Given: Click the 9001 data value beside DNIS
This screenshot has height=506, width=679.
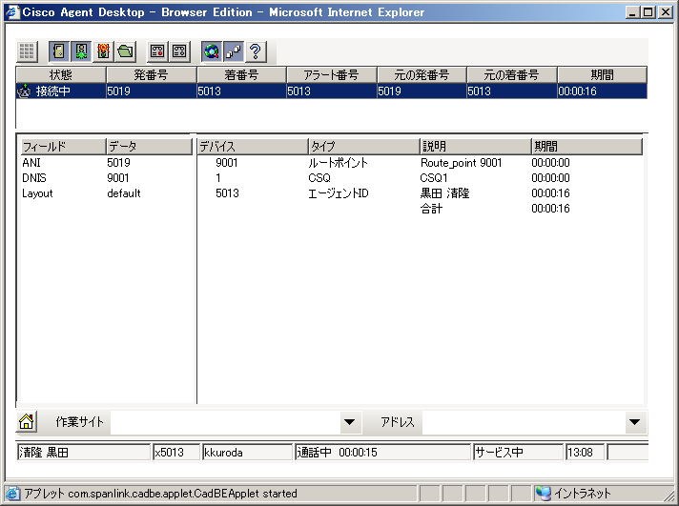Looking at the screenshot, I should click(x=118, y=178).
